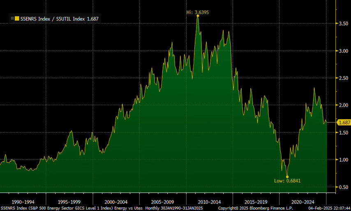Click the 3.50 y-axis label
The width and height of the screenshot is (351, 211).
pyautogui.click(x=344, y=23)
